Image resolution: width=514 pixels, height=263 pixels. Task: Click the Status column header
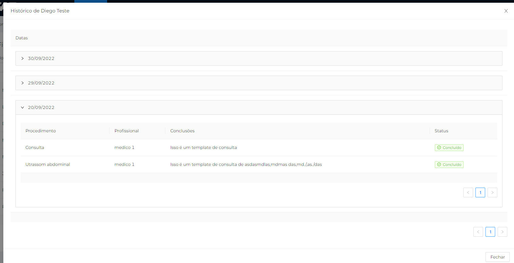coord(441,131)
